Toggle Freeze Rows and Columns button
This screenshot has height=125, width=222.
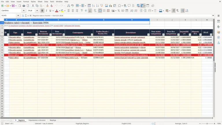click(x=142, y=6)
